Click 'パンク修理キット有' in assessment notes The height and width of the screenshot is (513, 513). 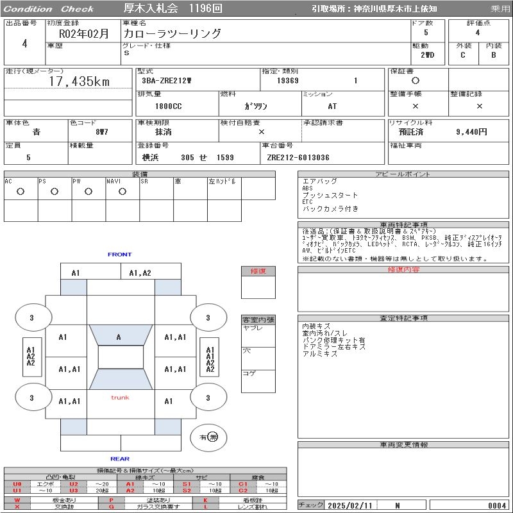333,341
